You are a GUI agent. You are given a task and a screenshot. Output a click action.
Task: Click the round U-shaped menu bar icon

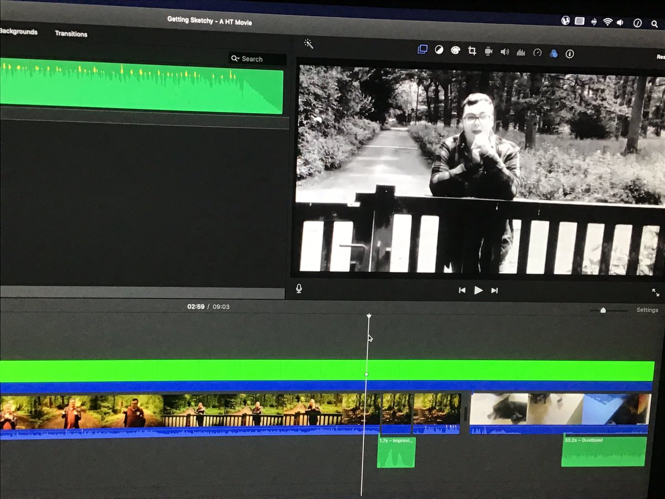pyautogui.click(x=565, y=21)
